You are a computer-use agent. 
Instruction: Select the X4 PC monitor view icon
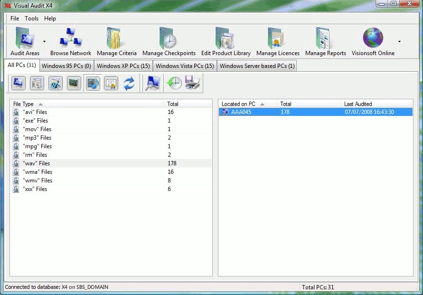(19, 83)
